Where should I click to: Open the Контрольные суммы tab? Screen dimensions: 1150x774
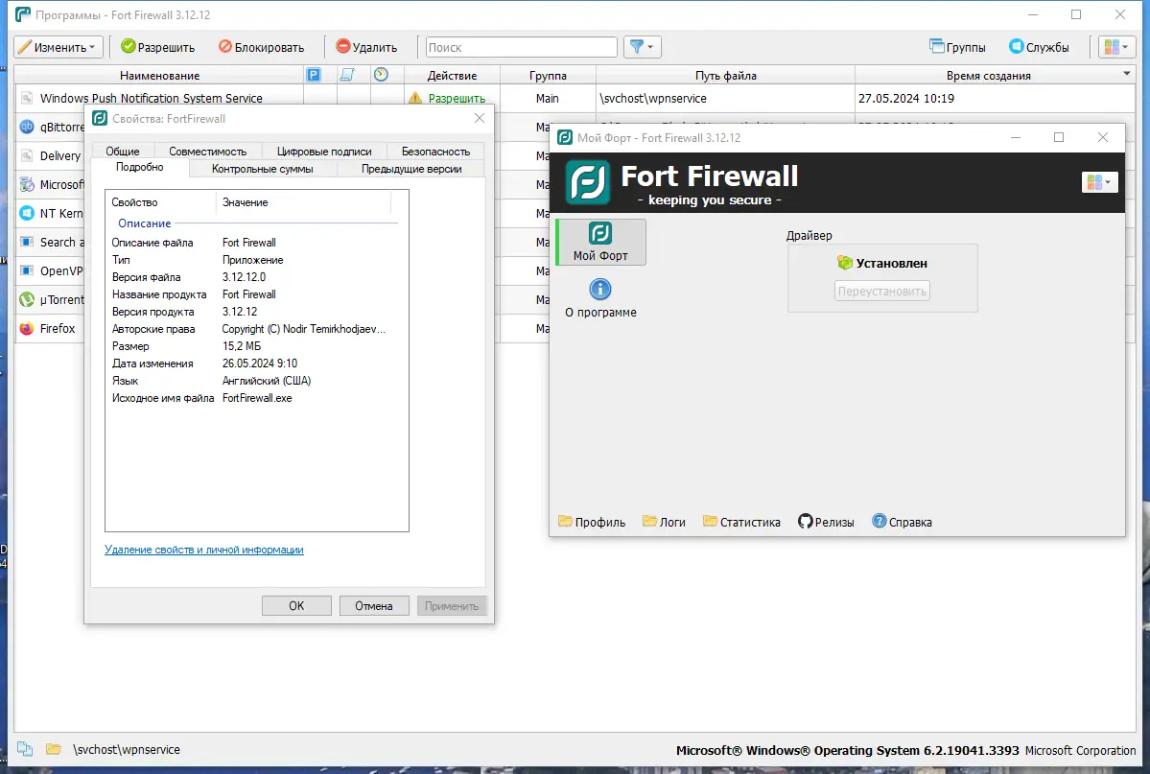click(264, 168)
